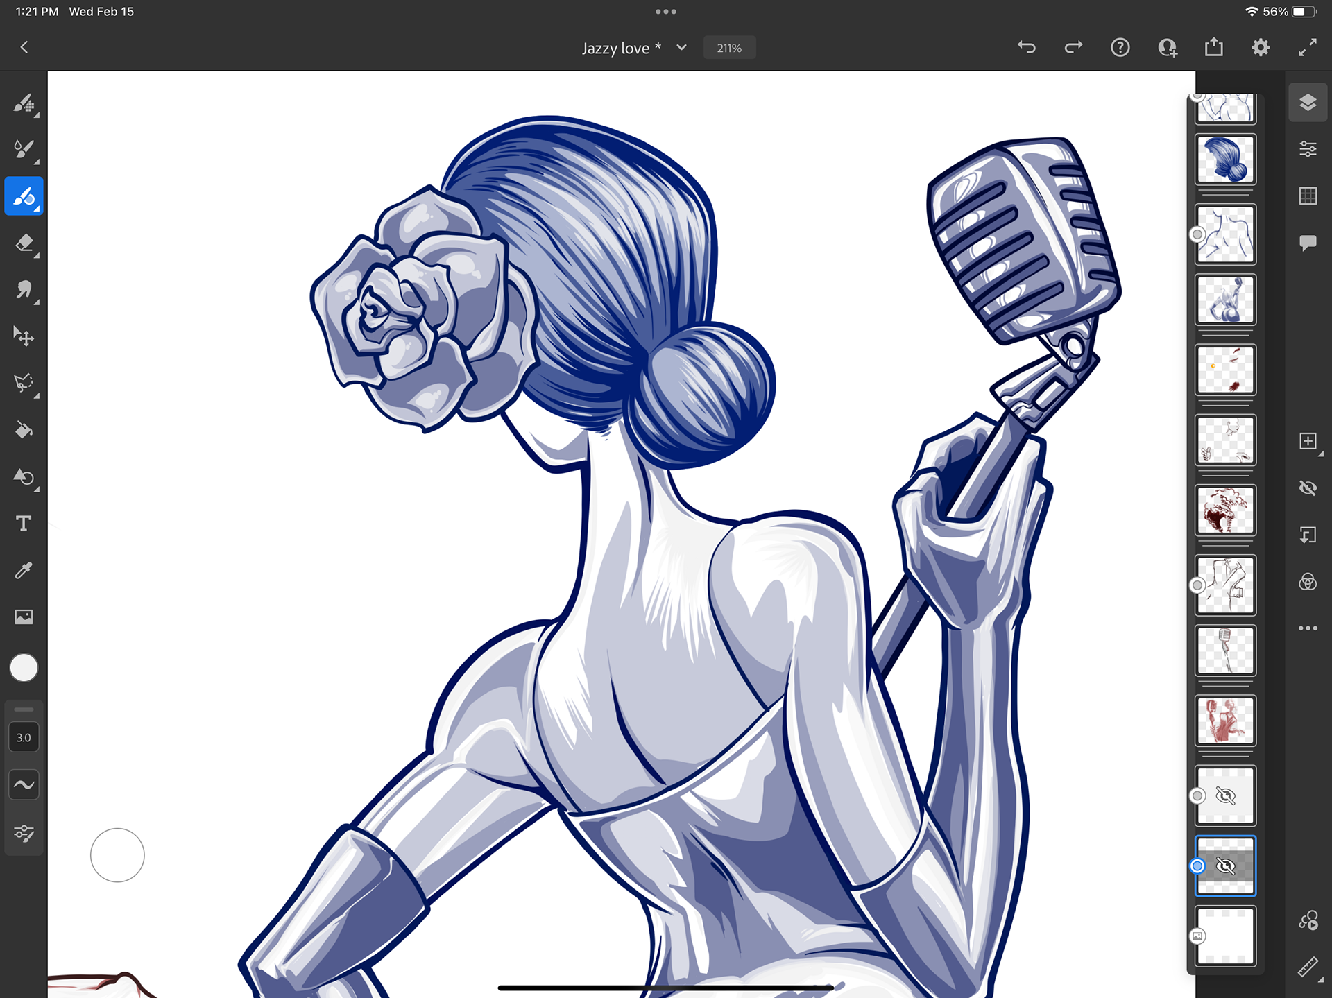
Task: Undo the last action
Action: (x=1027, y=47)
